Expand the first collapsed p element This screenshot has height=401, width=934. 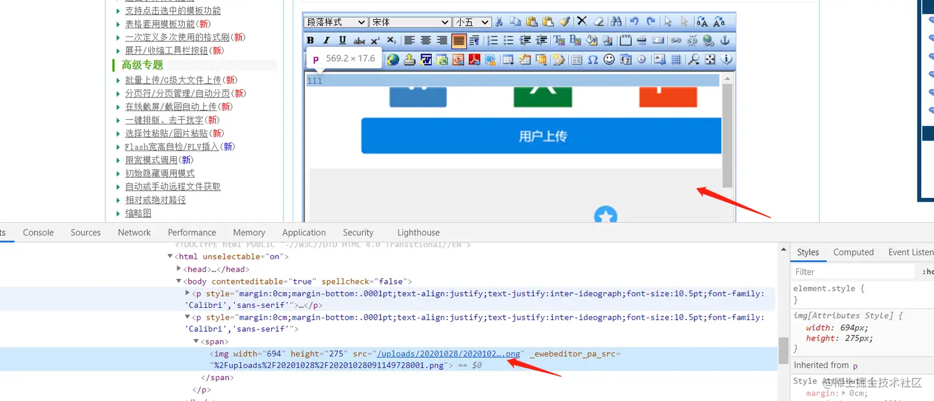pyautogui.click(x=188, y=293)
